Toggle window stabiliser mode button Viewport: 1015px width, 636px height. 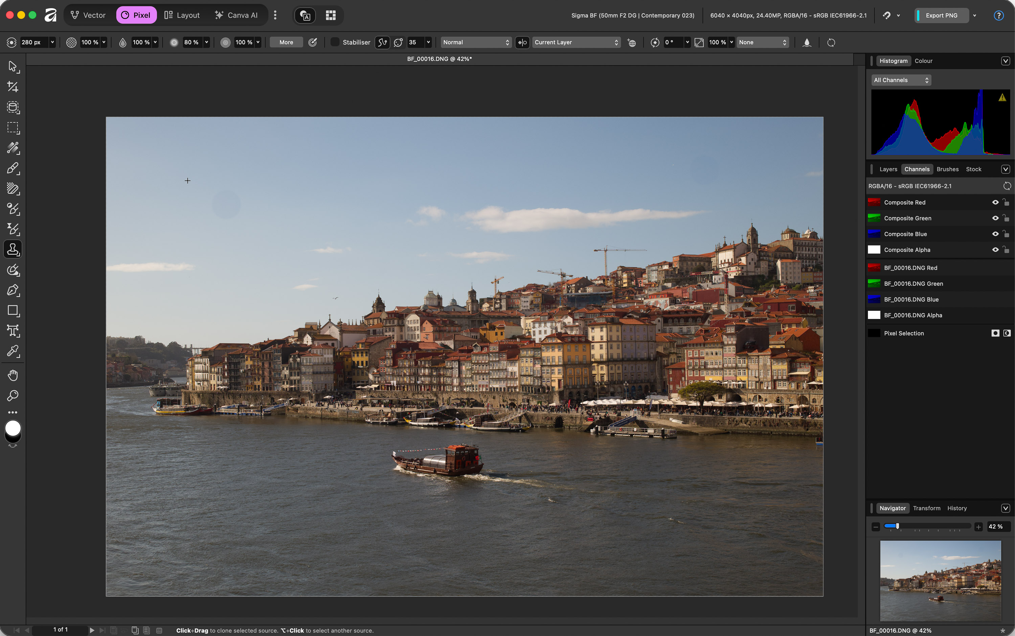[x=398, y=43]
